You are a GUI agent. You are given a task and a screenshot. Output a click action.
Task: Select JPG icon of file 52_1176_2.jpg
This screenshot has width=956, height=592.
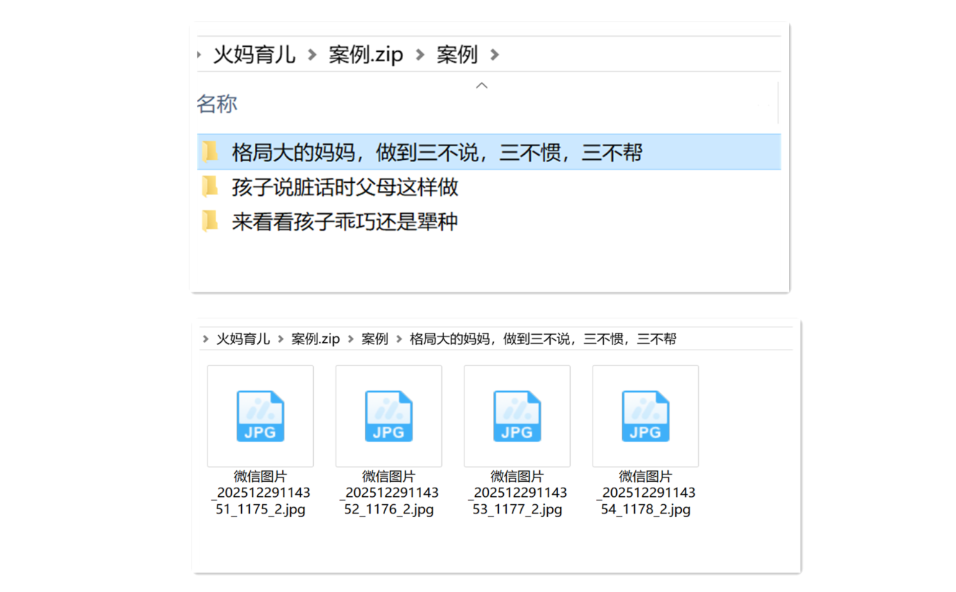tap(389, 416)
